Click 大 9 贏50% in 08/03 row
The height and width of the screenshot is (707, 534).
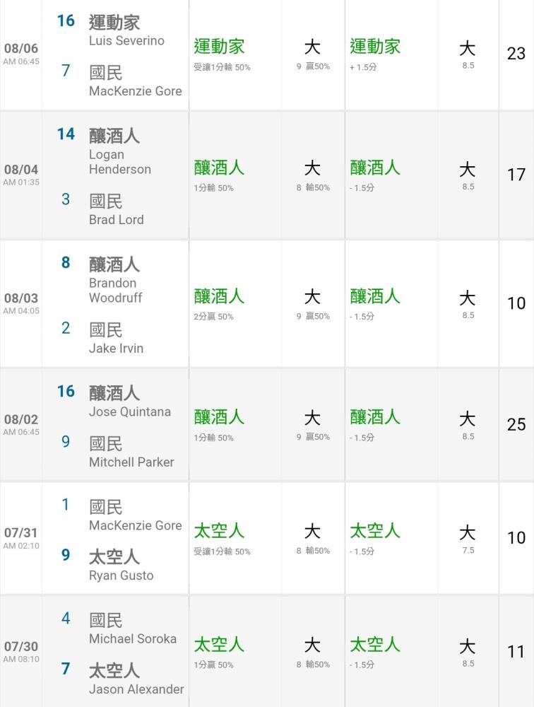click(313, 304)
